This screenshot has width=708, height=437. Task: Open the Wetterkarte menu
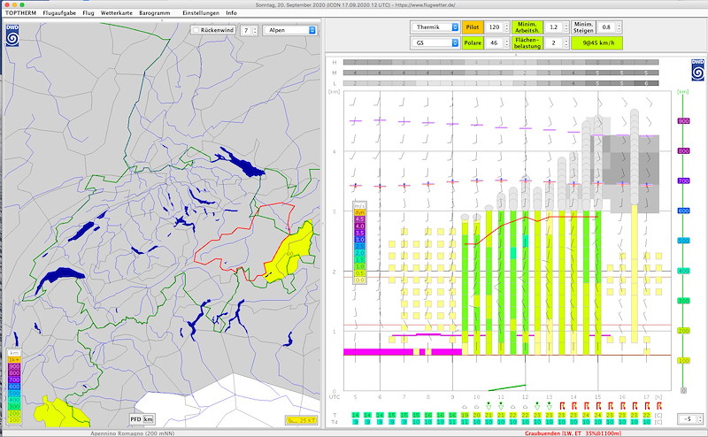(x=117, y=12)
